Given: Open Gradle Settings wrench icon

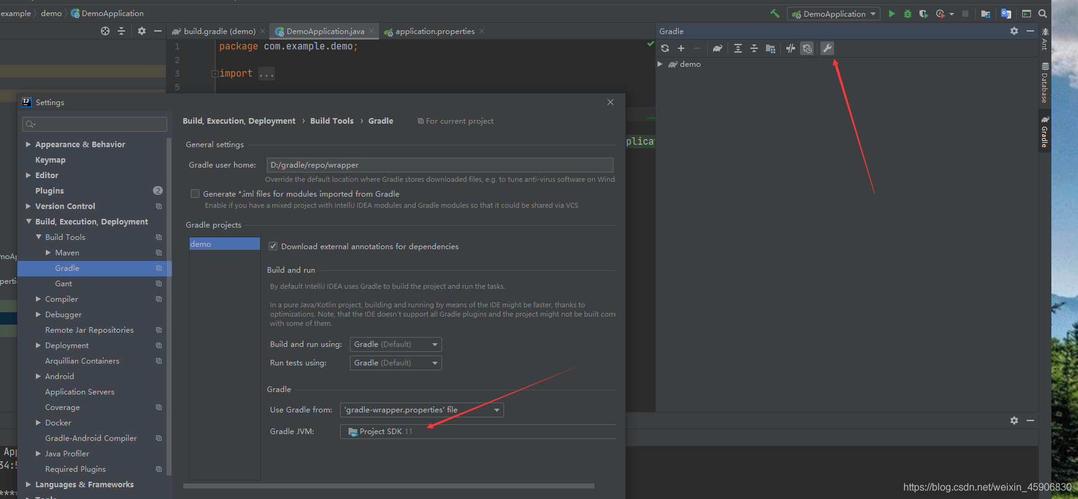Looking at the screenshot, I should pos(827,48).
